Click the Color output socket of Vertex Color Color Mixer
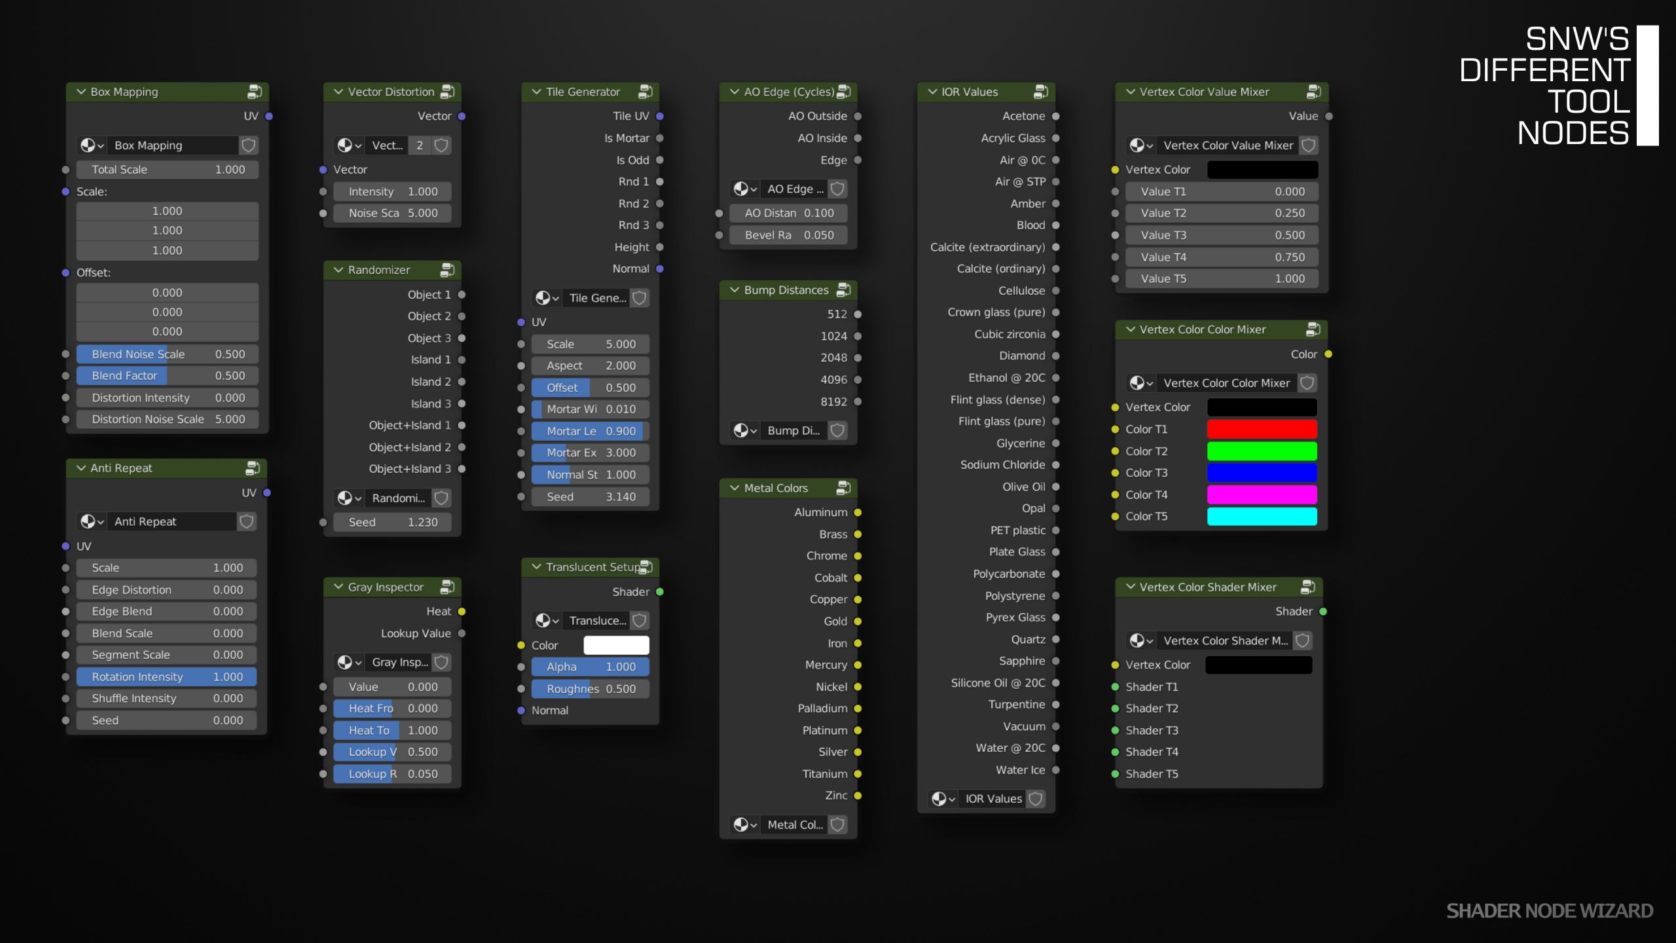 point(1328,354)
